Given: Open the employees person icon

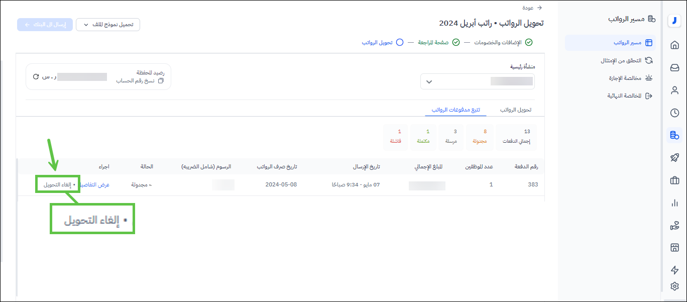Looking at the screenshot, I should (674, 90).
